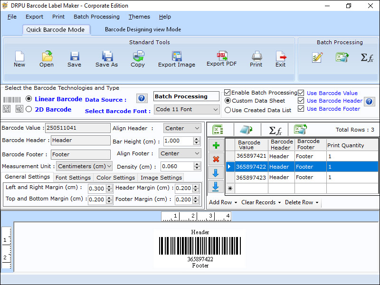Select the 2D Barcode radio button
The height and width of the screenshot is (285, 380).
coord(29,109)
